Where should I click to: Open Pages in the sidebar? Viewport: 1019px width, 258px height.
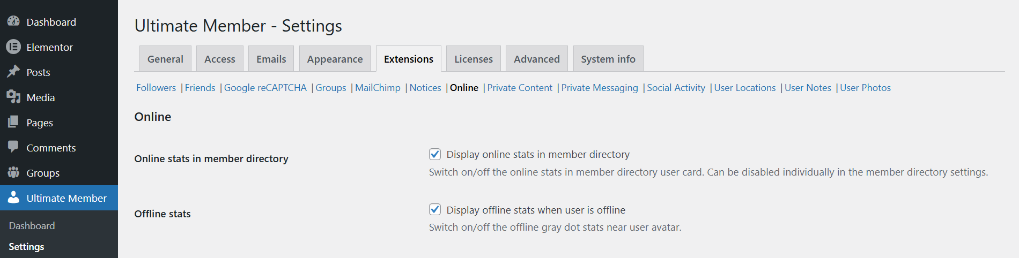(x=59, y=123)
